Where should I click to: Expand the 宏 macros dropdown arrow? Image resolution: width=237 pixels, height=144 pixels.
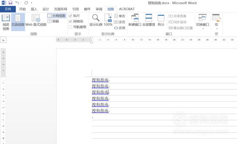(x=217, y=29)
